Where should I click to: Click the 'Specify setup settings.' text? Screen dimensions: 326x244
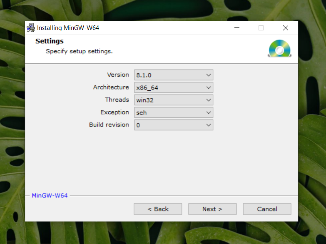tap(79, 51)
